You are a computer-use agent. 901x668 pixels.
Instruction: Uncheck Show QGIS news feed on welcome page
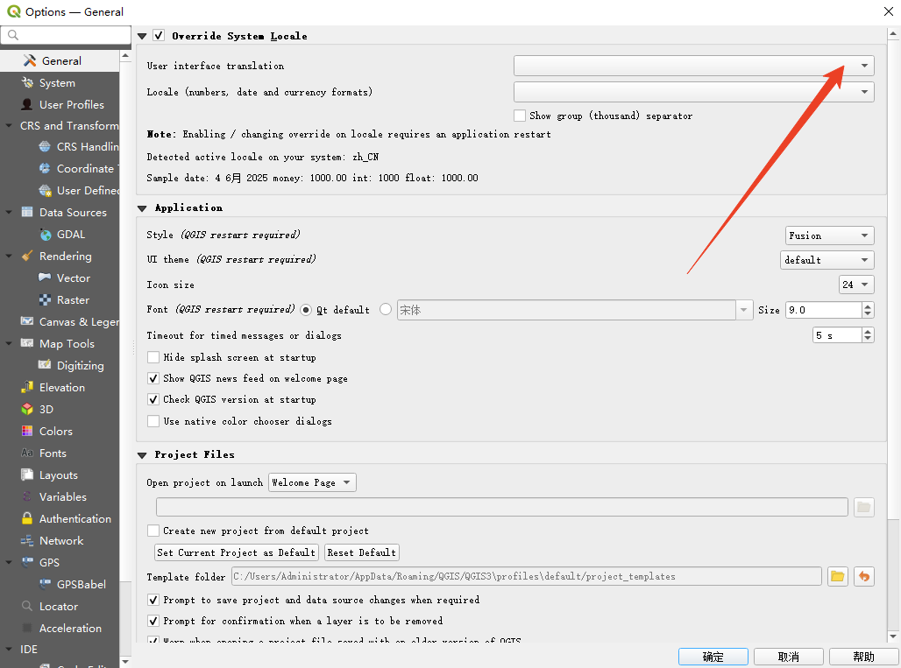[153, 378]
